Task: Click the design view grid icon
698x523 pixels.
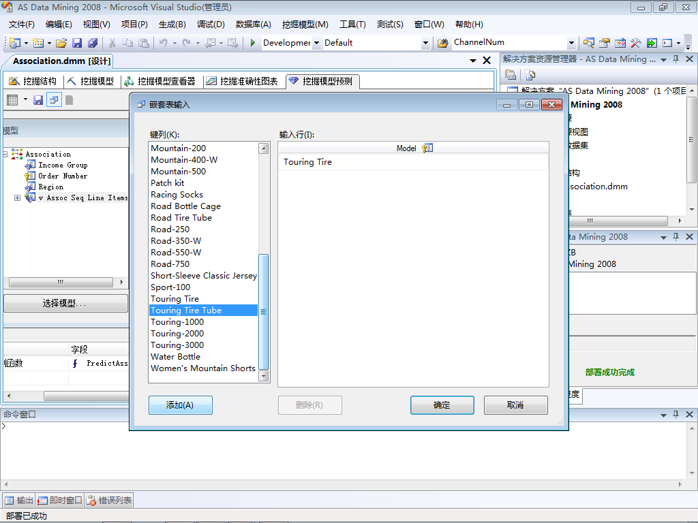Action: [12, 100]
